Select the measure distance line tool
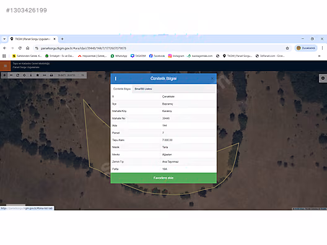 [45, 75]
